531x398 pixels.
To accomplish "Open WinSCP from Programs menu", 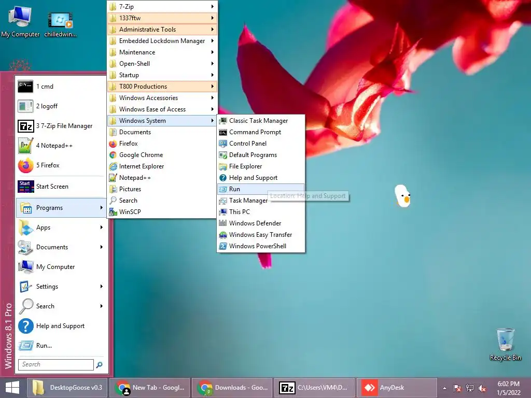I will pos(162,212).
